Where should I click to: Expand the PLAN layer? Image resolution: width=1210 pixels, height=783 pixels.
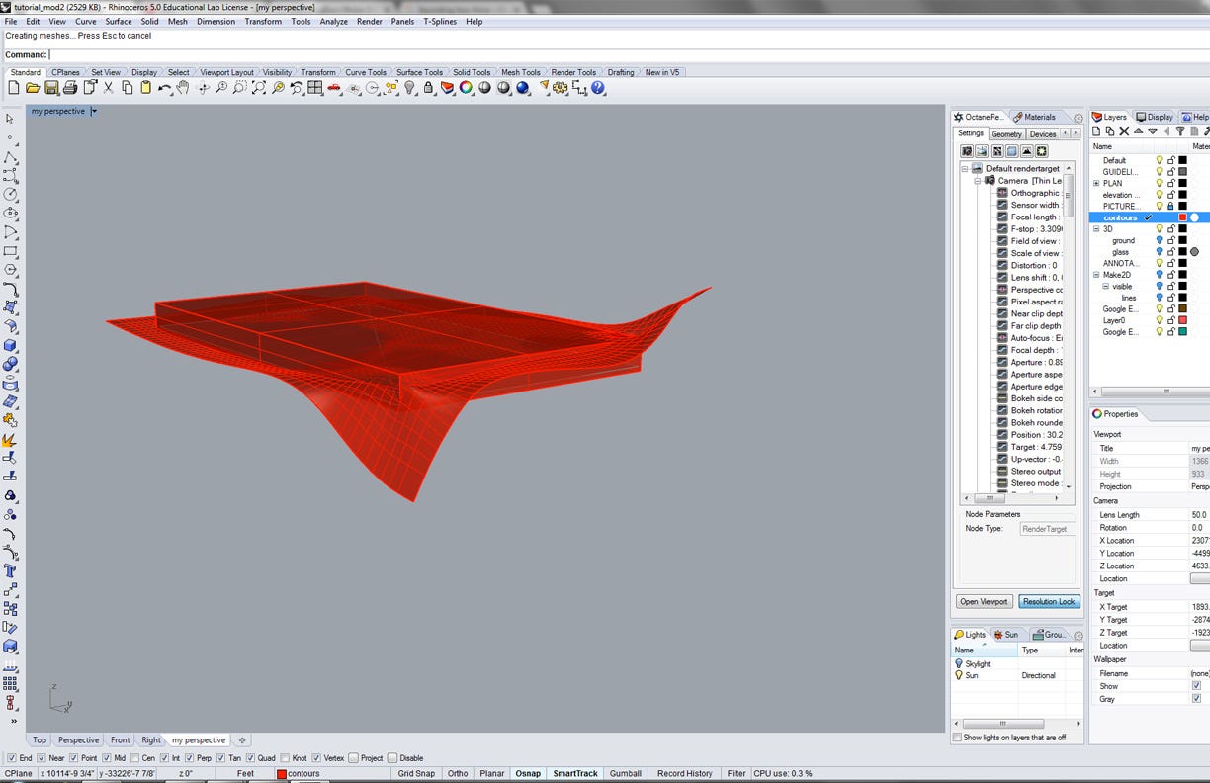tap(1096, 183)
